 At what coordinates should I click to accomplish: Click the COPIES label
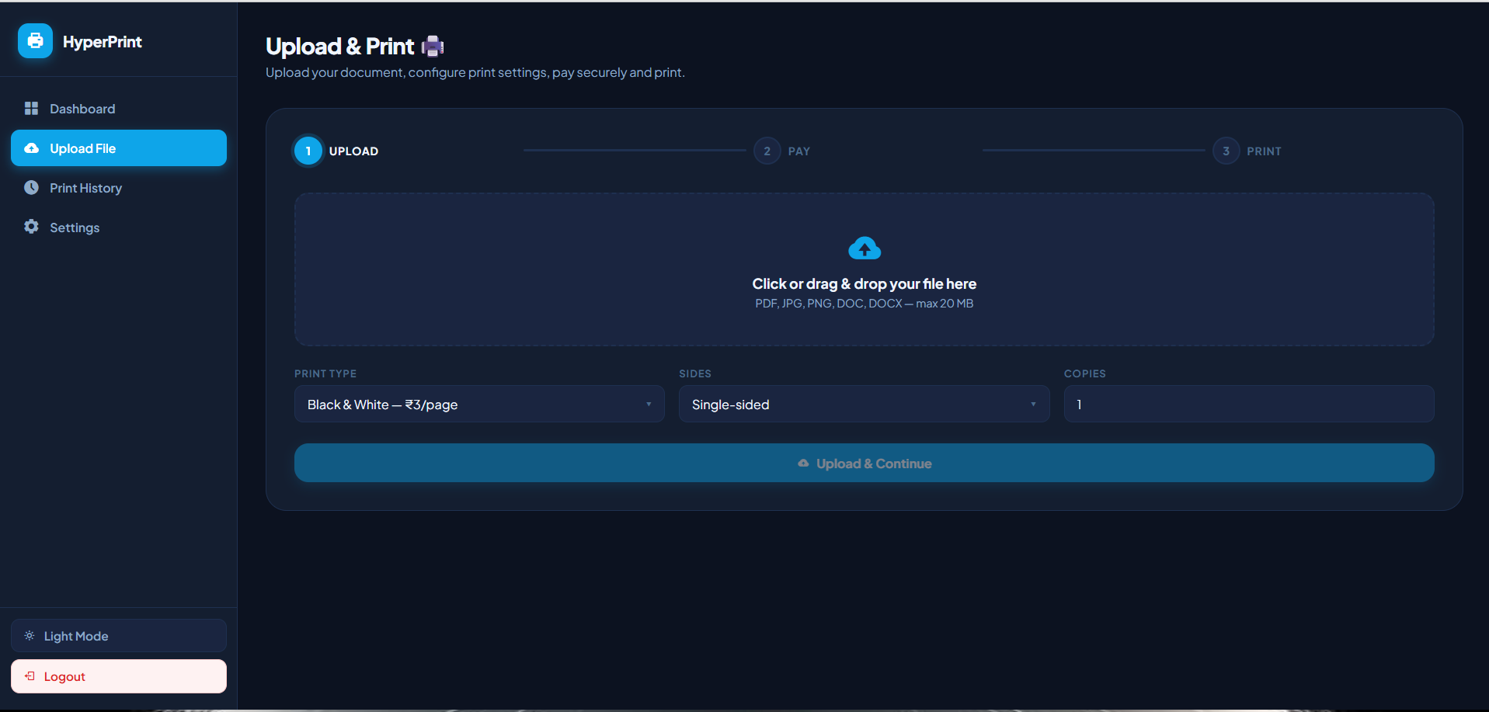[1085, 373]
